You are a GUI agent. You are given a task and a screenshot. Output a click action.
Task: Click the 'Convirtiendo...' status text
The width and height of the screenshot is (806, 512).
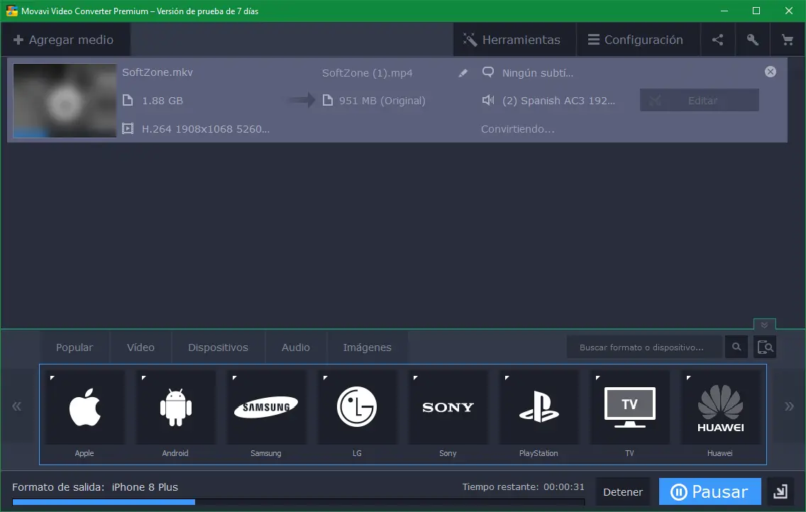click(x=518, y=129)
